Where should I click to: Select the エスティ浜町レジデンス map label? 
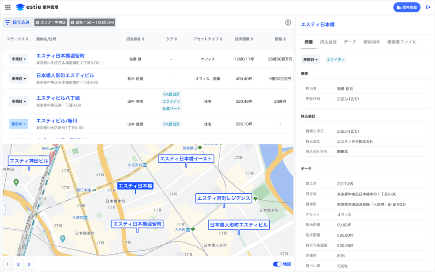(224, 198)
